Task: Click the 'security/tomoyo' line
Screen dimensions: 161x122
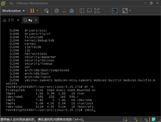Action: click(31, 64)
